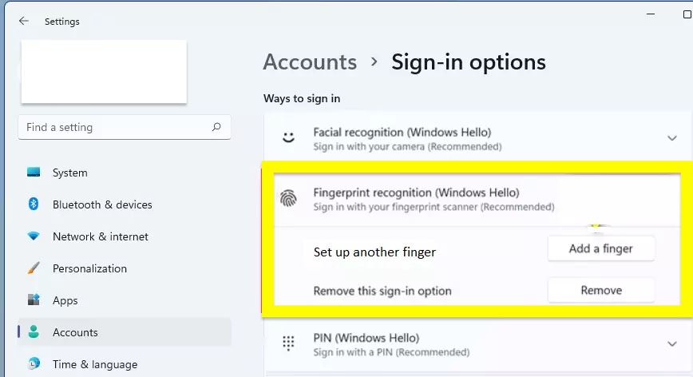
Task: Click the fingerprint icon
Action: pos(288,198)
